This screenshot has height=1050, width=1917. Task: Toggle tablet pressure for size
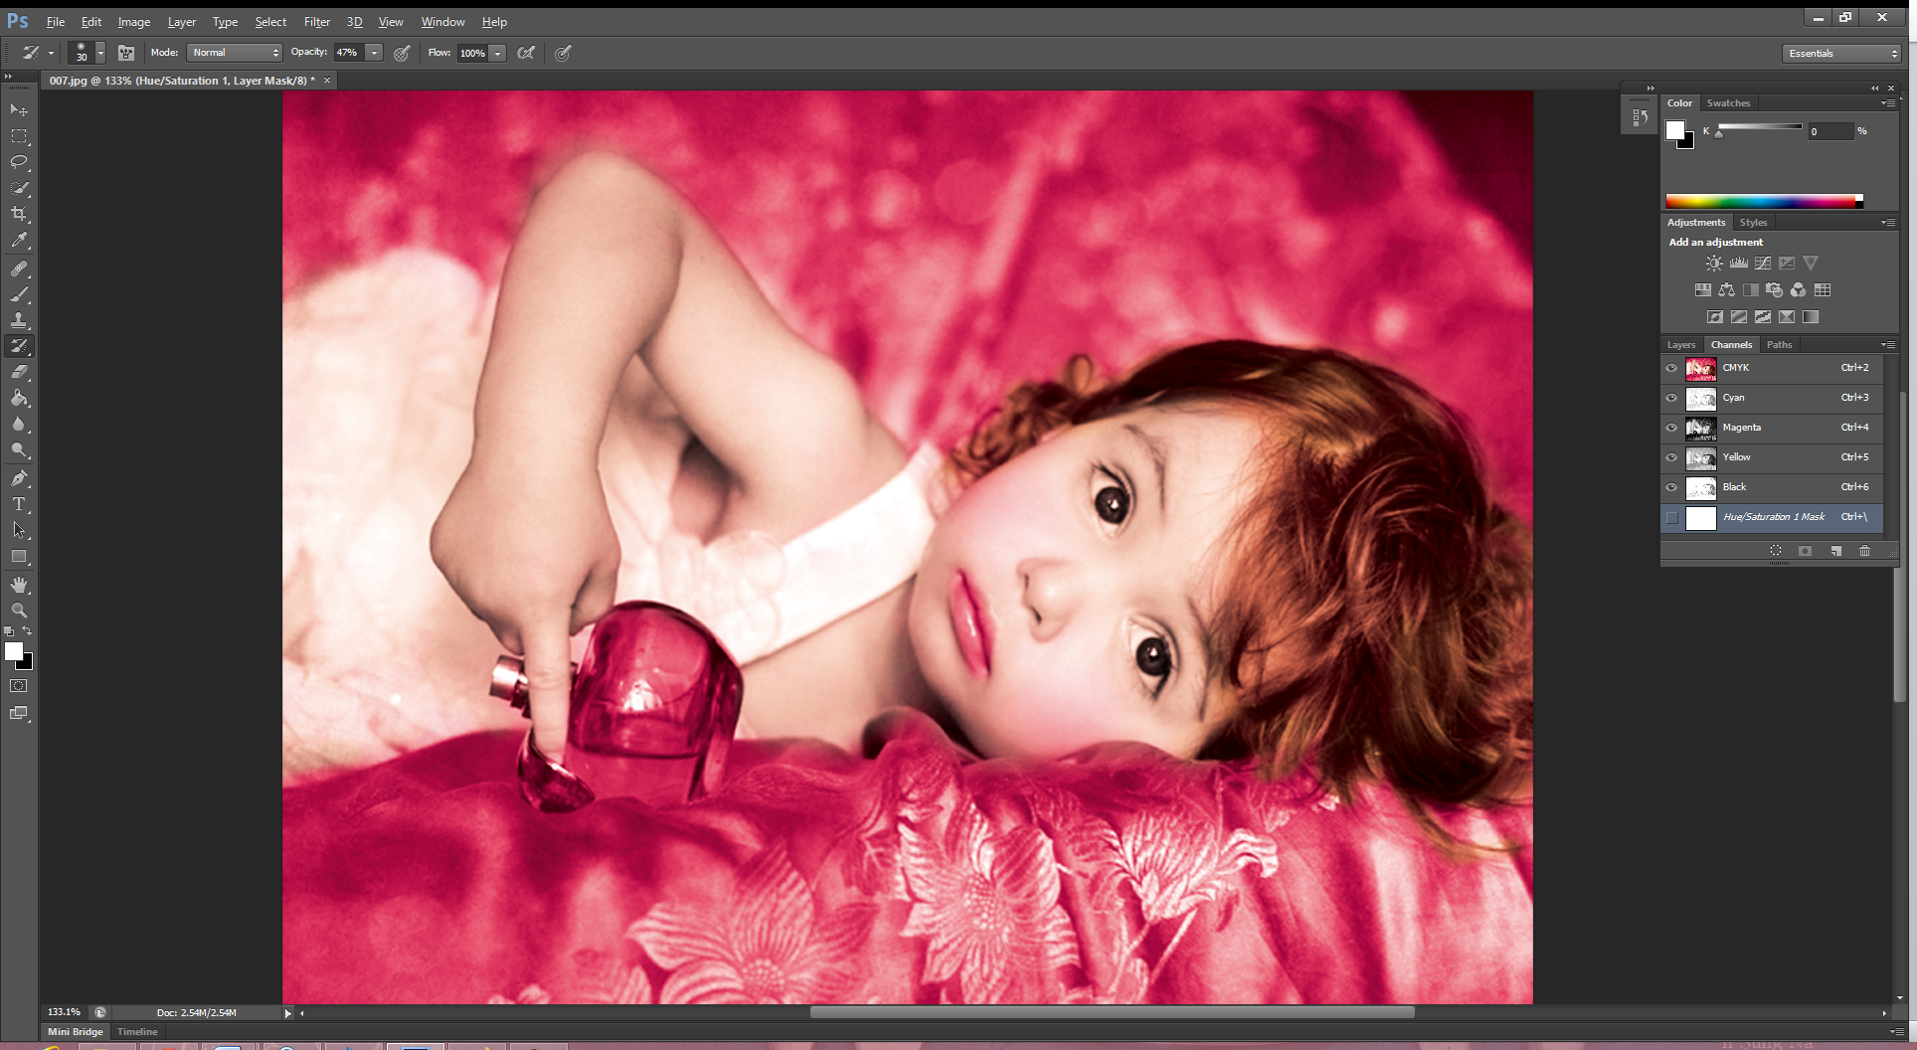pos(563,53)
